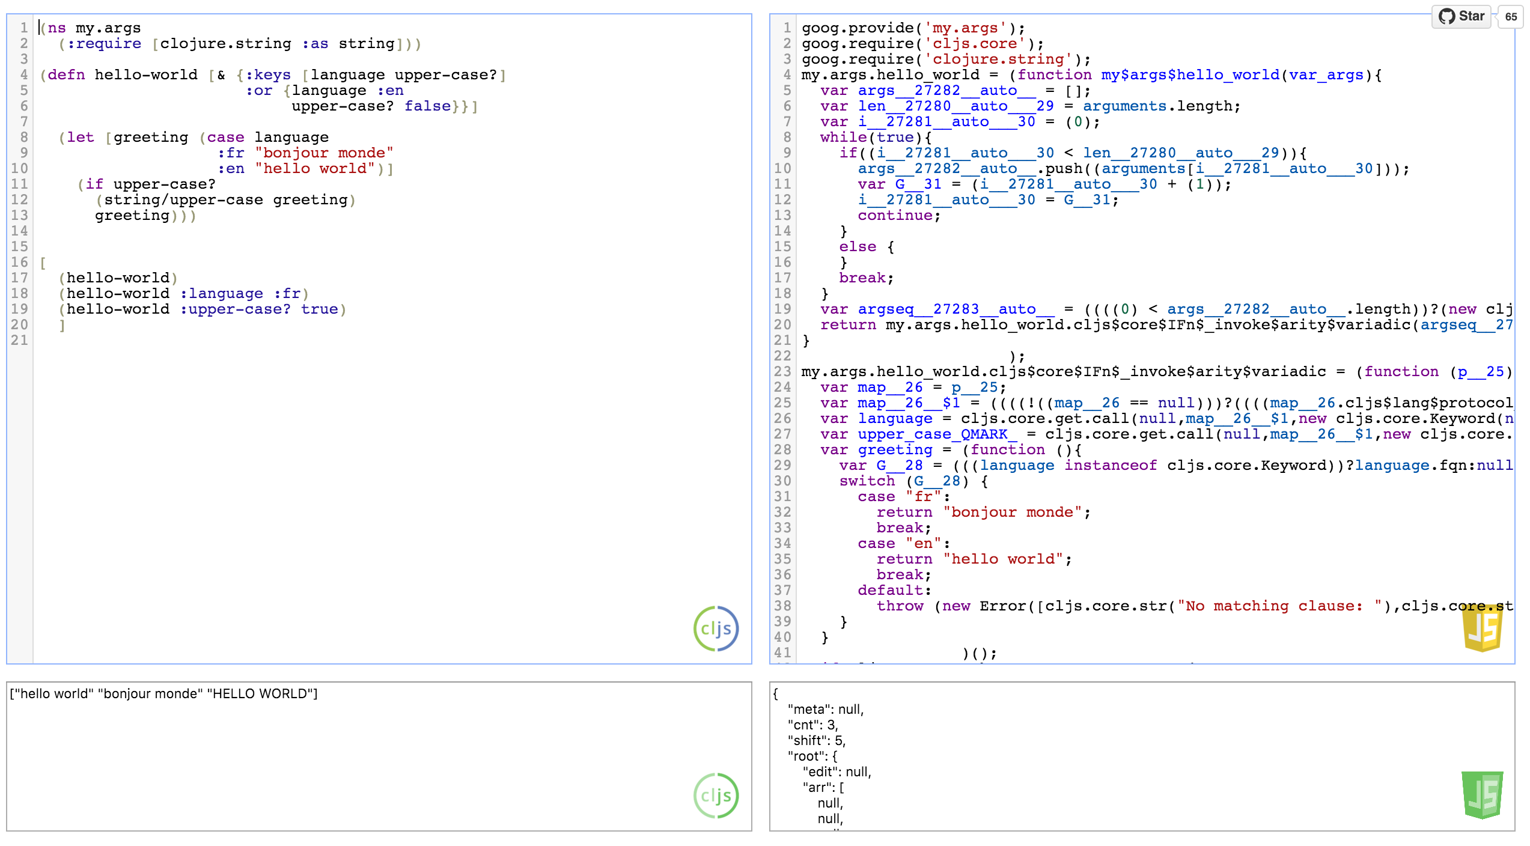This screenshot has width=1530, height=846.
Task: Click the green JS badge in the JSON output pane
Action: tap(1483, 796)
